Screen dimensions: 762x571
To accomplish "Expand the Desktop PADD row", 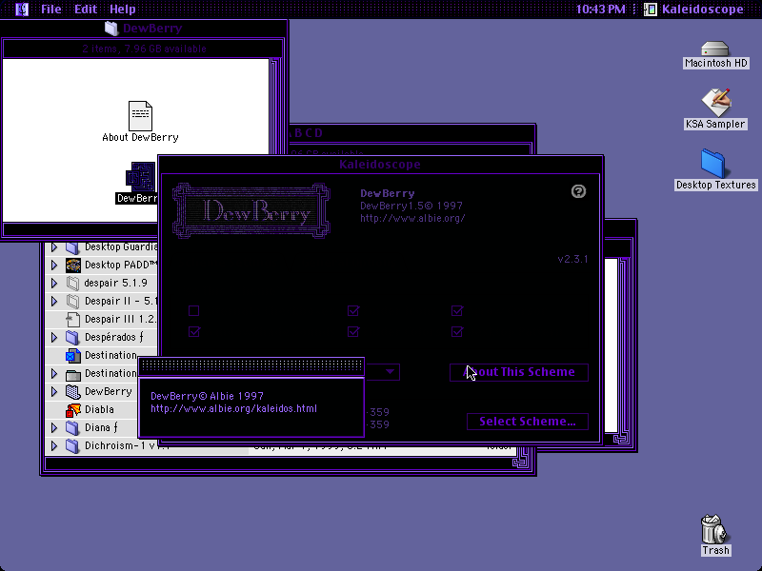I will point(54,266).
